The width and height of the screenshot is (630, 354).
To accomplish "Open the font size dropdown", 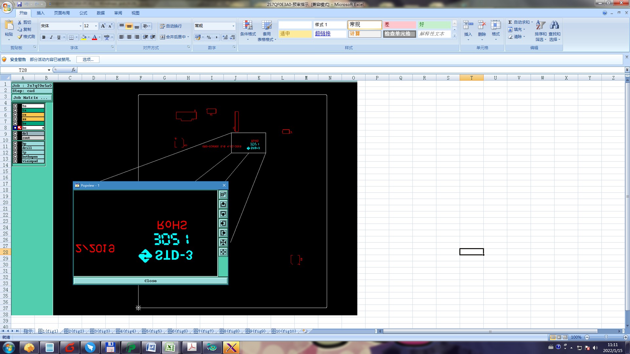I will [x=96, y=26].
